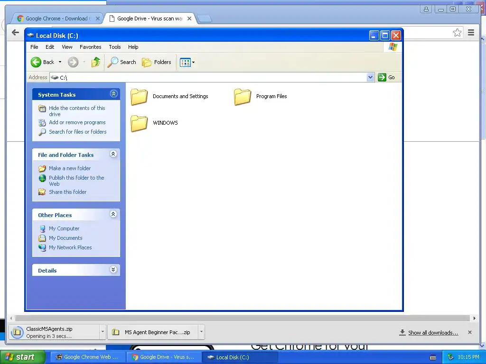Open a new Chrome tab
The height and width of the screenshot is (364, 486).
pos(205,19)
